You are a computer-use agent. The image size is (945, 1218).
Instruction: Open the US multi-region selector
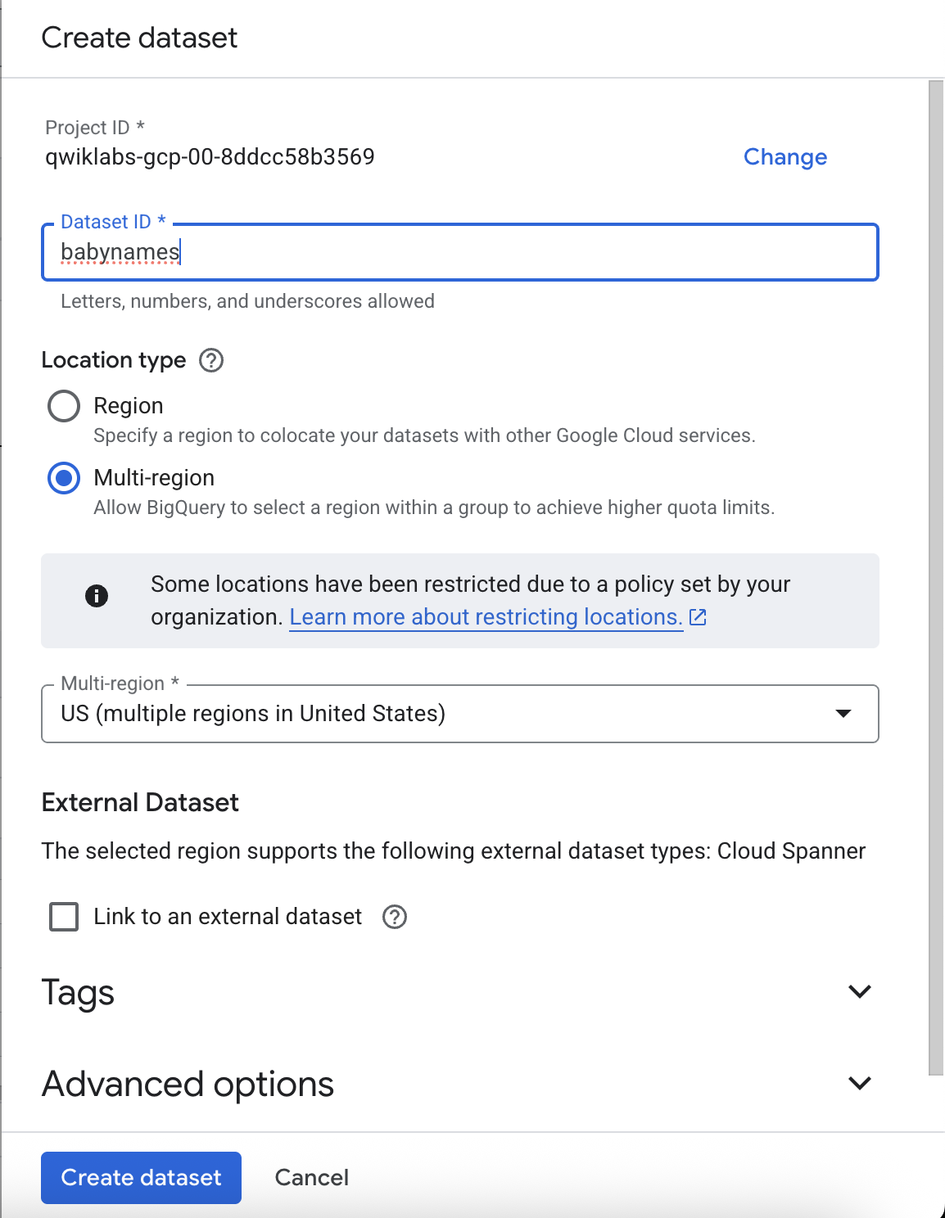459,714
